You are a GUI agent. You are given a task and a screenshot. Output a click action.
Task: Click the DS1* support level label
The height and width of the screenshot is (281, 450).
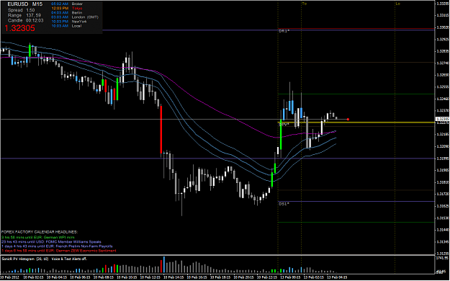click(284, 203)
